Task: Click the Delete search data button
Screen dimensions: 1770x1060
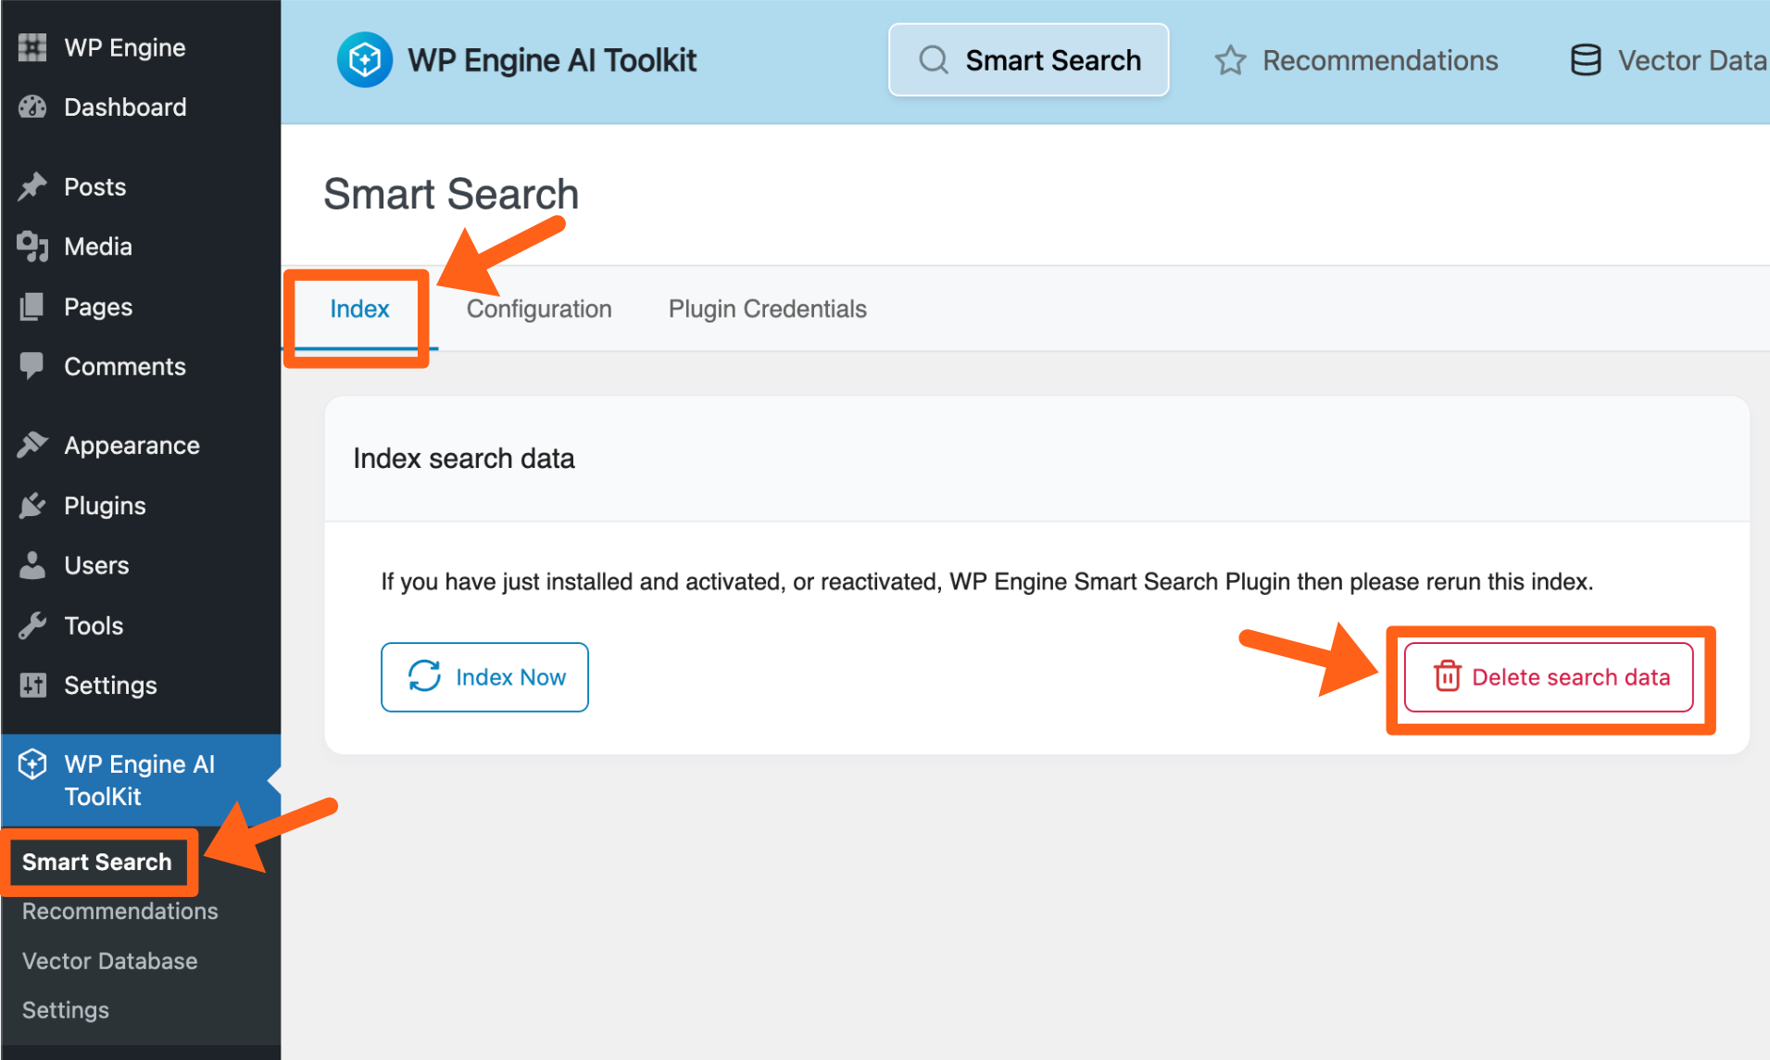Action: coord(1549,677)
